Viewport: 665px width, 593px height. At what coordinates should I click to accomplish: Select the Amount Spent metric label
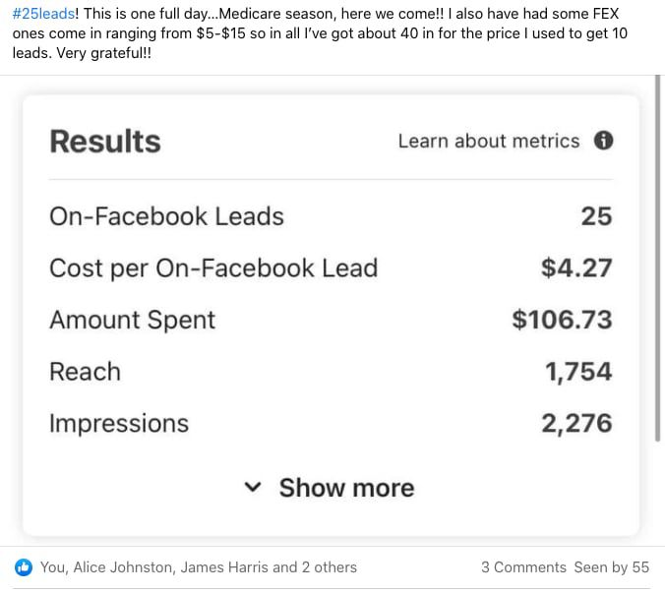tap(133, 321)
